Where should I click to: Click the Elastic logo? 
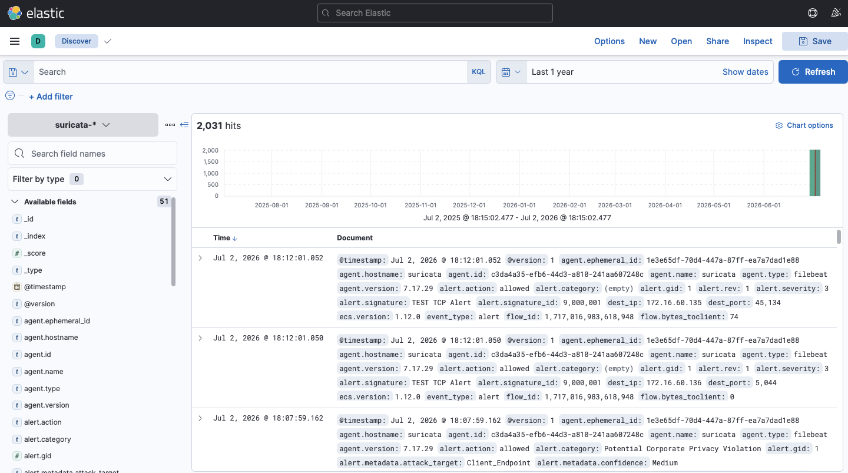coord(36,13)
